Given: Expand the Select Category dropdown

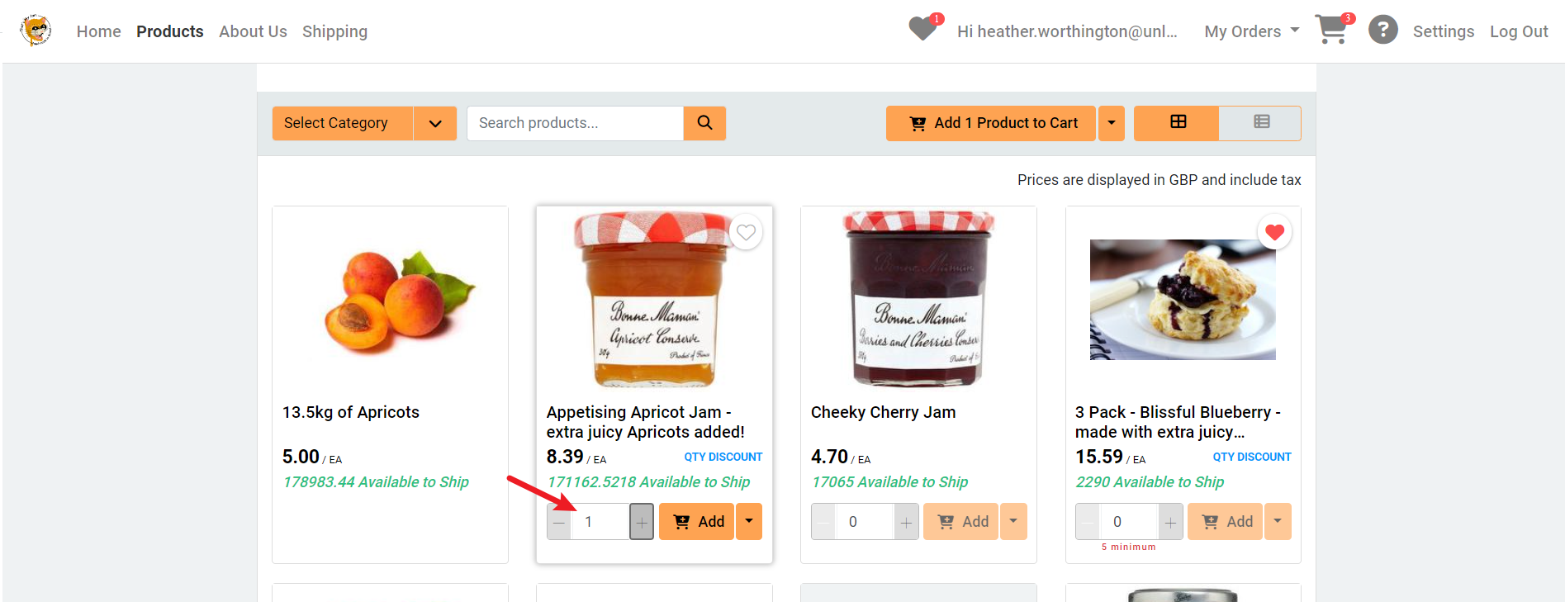Looking at the screenshot, I should tap(435, 123).
